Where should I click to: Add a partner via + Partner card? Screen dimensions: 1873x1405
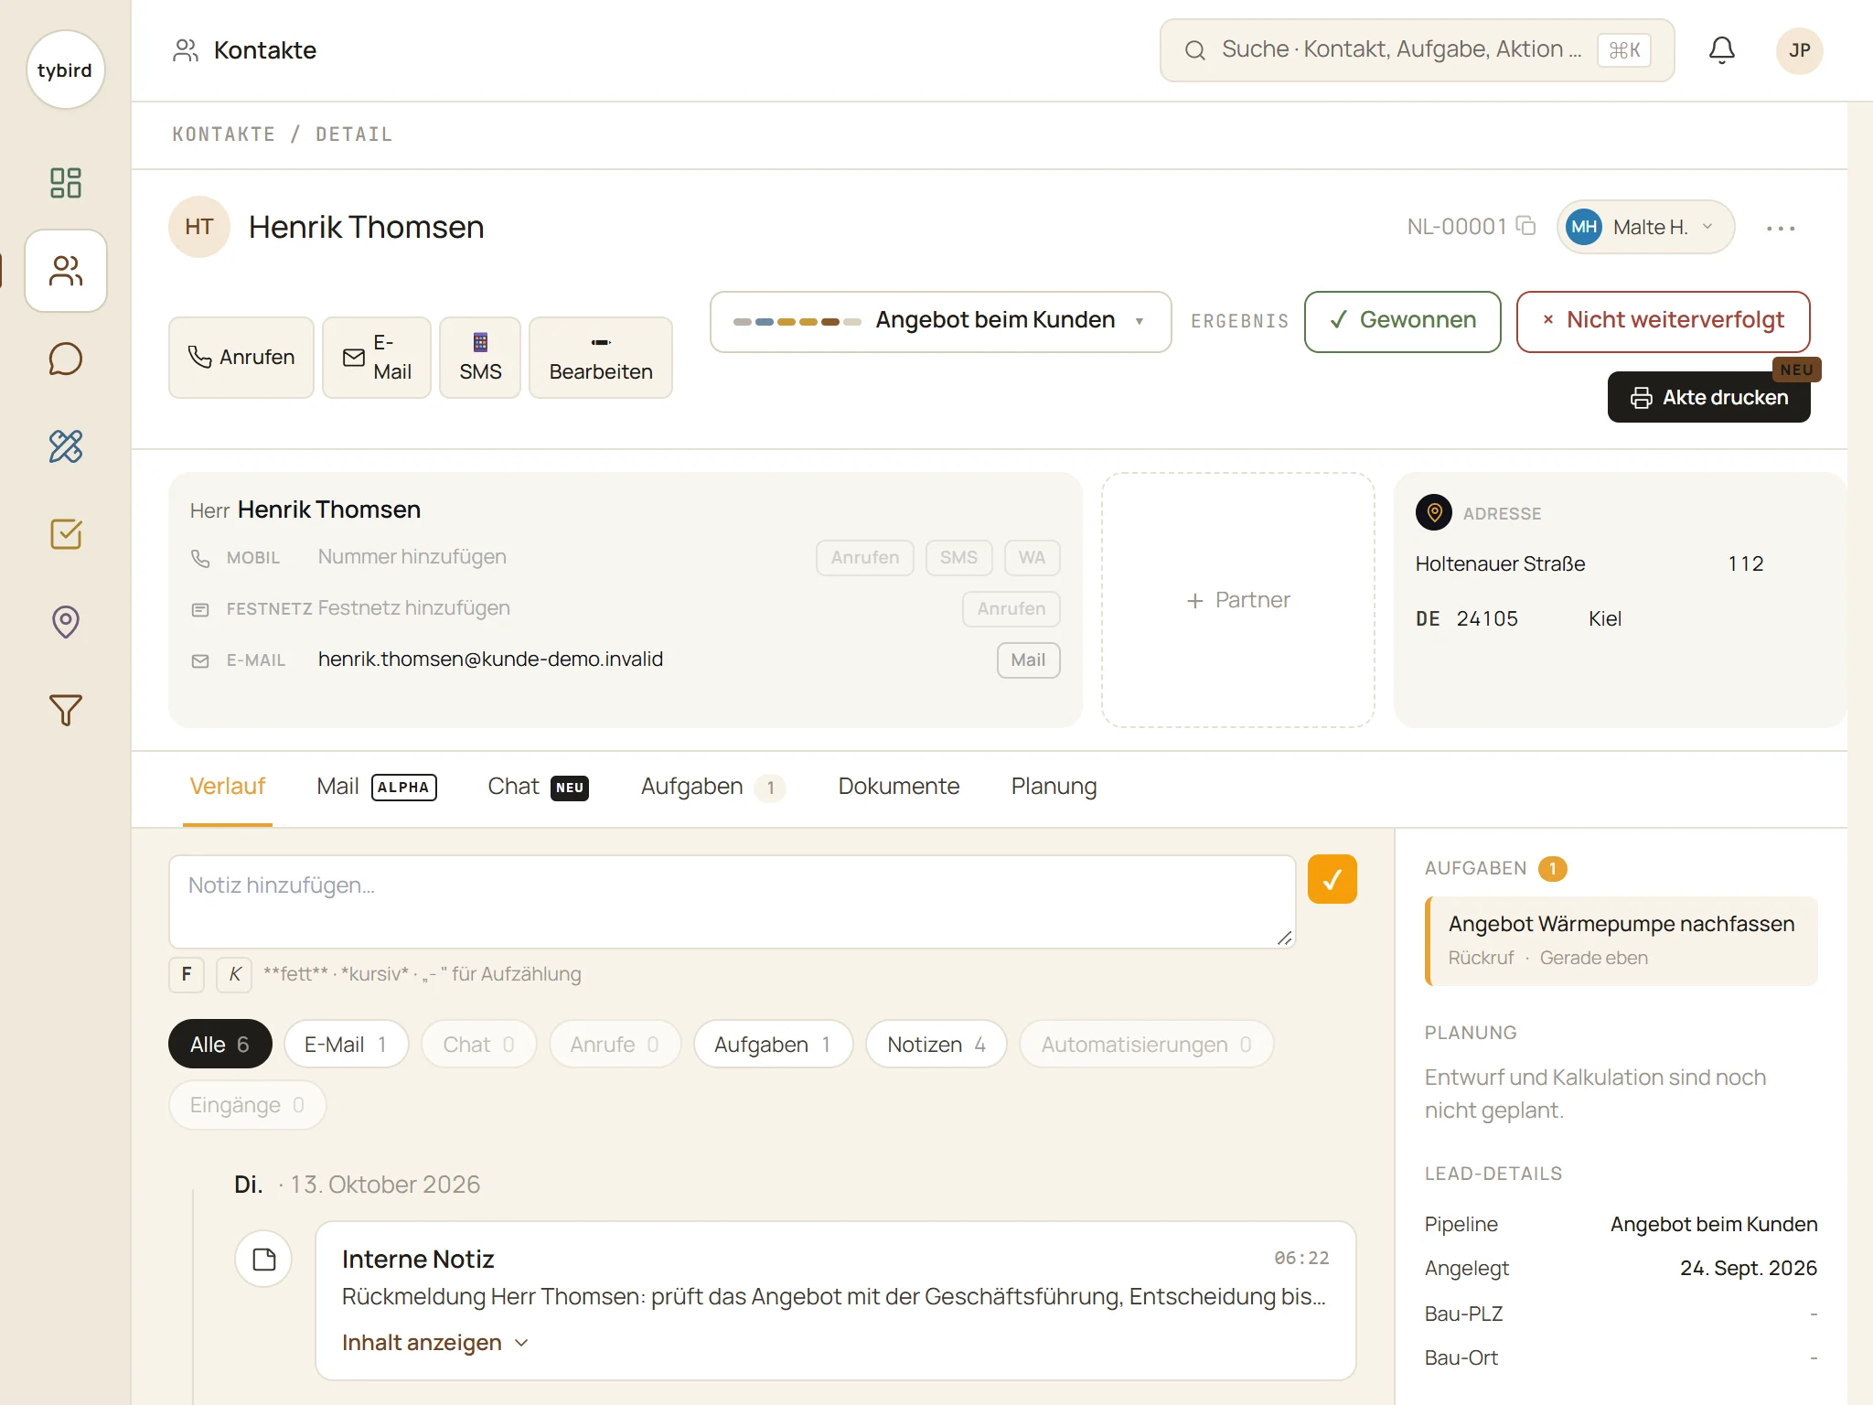tap(1237, 600)
